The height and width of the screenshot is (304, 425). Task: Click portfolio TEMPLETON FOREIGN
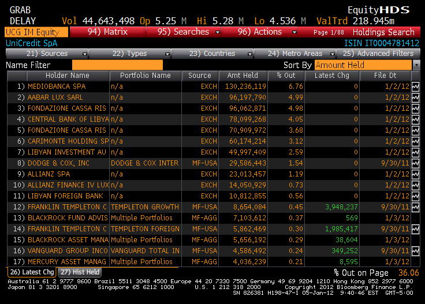pyautogui.click(x=146, y=229)
